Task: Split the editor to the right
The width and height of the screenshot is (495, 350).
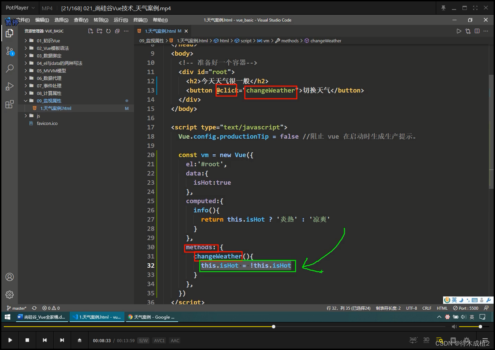Action: click(x=477, y=31)
